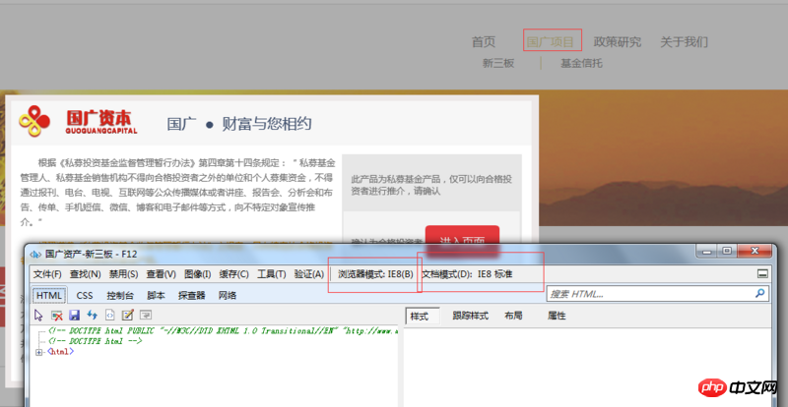Open the 查看(V) menu
This screenshot has height=407, width=788.
tap(161, 274)
